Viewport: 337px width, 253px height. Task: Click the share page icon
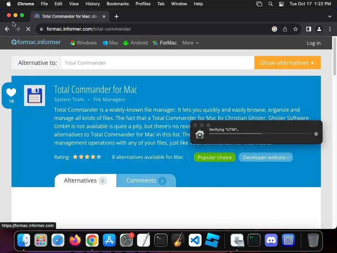click(285, 29)
